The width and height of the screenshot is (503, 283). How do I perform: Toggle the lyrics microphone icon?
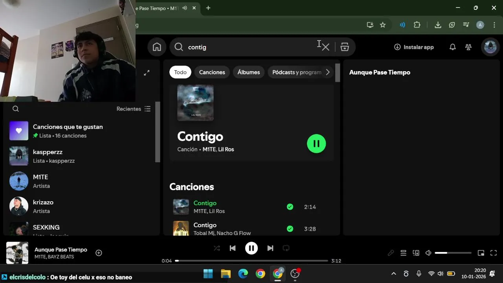pyautogui.click(x=391, y=253)
